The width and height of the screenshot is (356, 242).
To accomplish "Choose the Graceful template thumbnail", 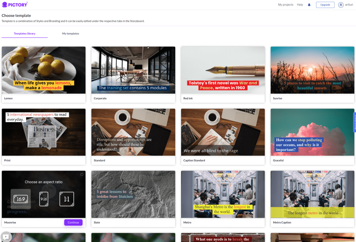I will 313,132.
